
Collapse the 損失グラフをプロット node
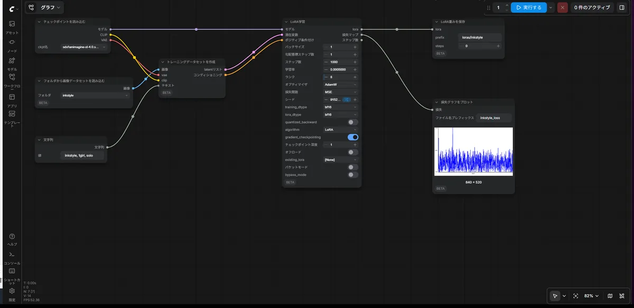pyautogui.click(x=436, y=102)
